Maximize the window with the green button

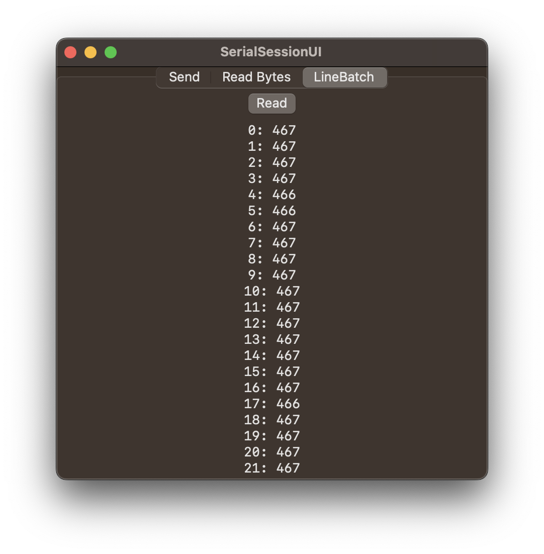111,52
